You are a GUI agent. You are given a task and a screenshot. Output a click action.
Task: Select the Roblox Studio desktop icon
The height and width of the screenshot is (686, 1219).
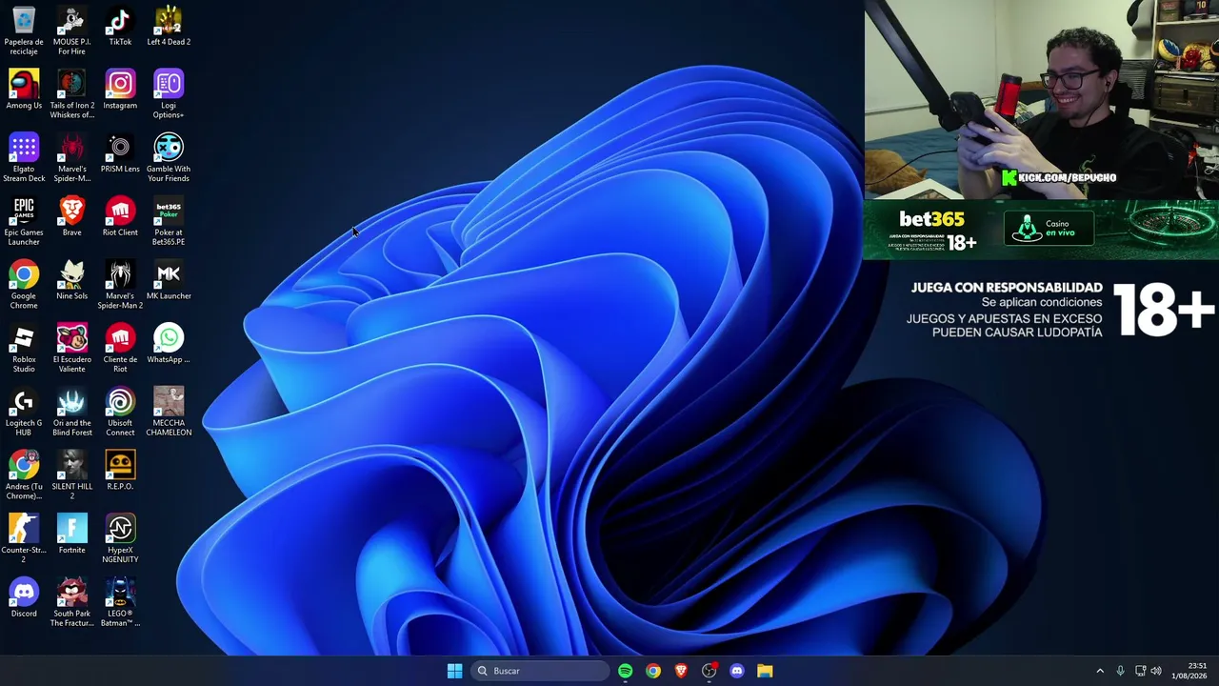click(24, 349)
